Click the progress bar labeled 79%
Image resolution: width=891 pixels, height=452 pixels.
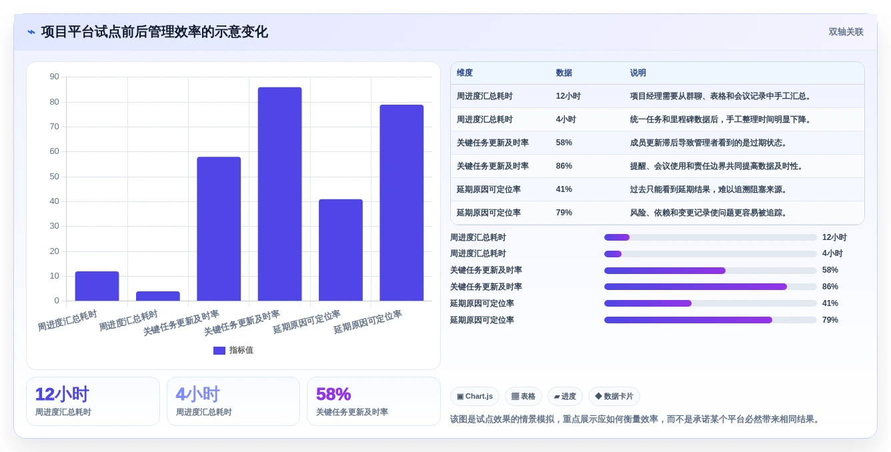(710, 320)
